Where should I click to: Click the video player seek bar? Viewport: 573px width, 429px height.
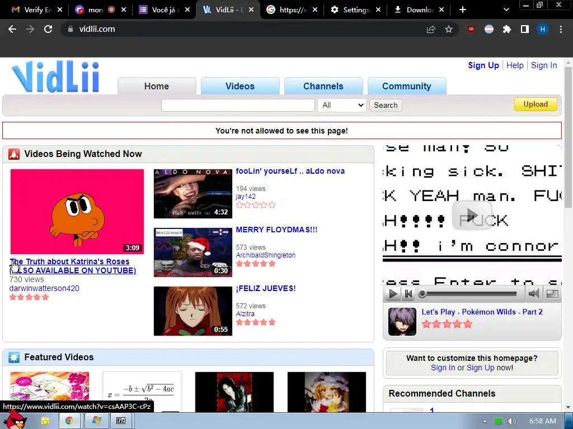[x=469, y=294]
